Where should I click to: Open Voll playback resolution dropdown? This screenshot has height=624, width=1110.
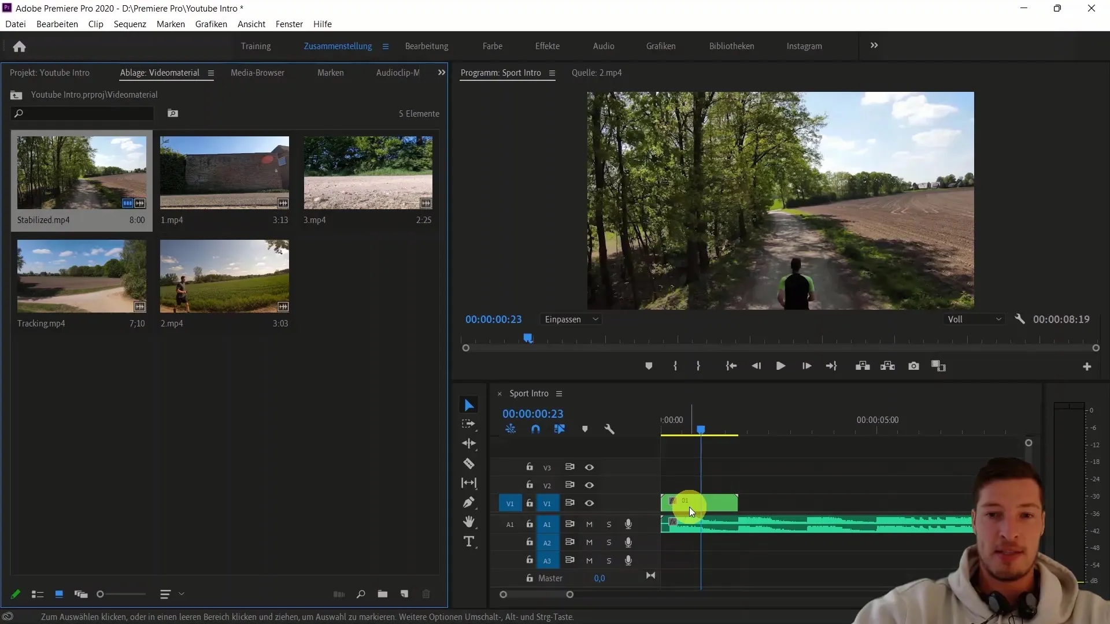pyautogui.click(x=974, y=320)
